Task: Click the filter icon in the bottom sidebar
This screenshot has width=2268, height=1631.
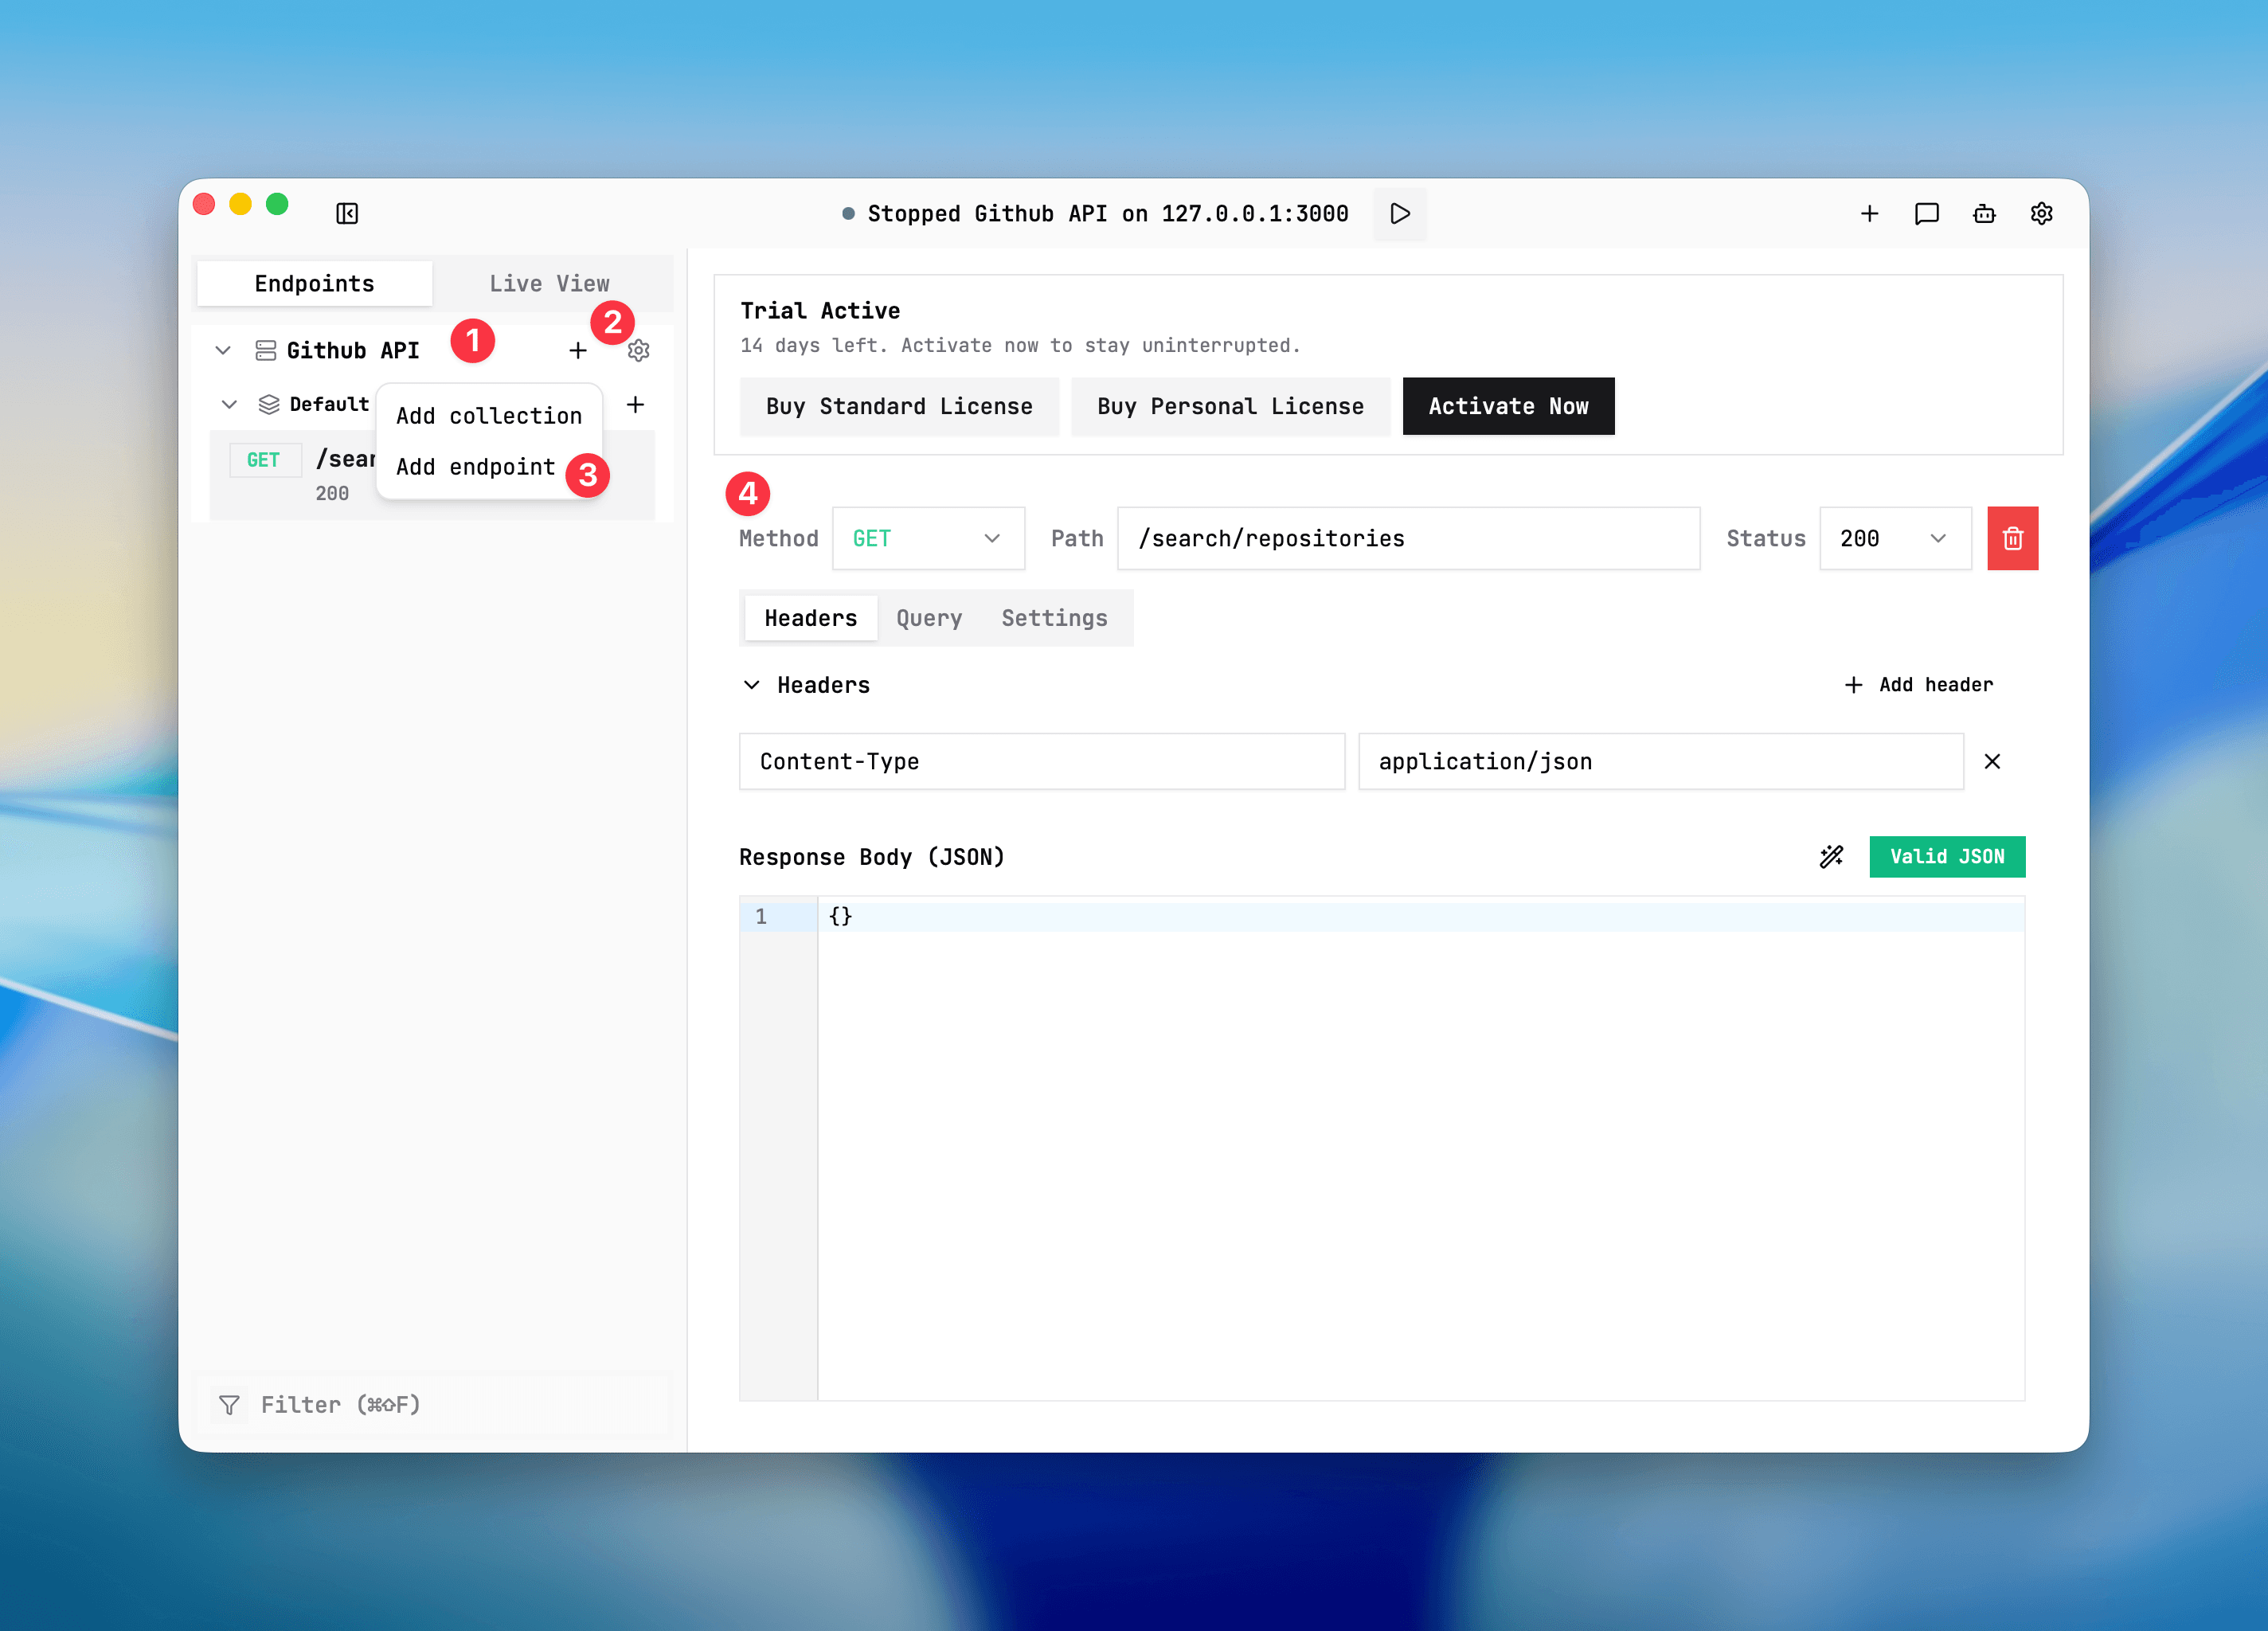Action: [230, 1404]
